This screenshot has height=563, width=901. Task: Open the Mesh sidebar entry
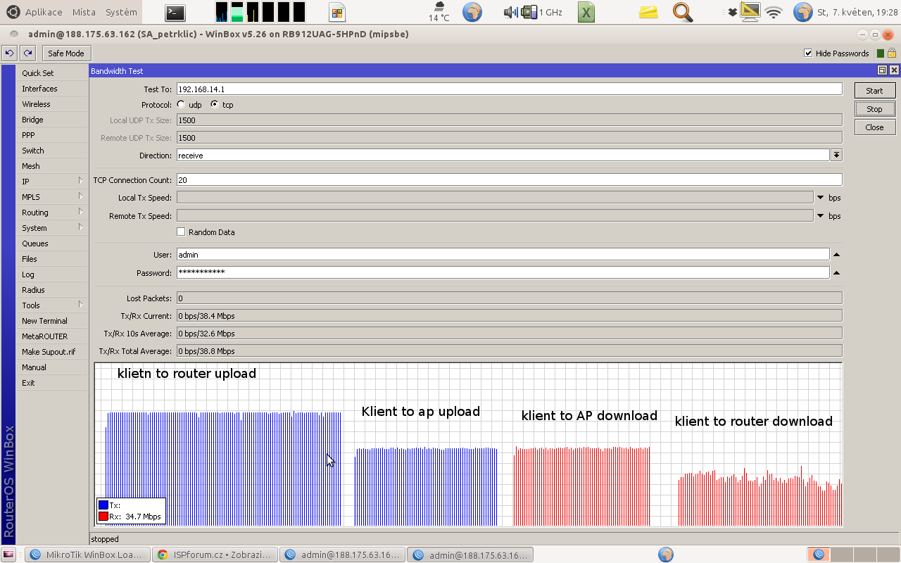tap(53, 166)
